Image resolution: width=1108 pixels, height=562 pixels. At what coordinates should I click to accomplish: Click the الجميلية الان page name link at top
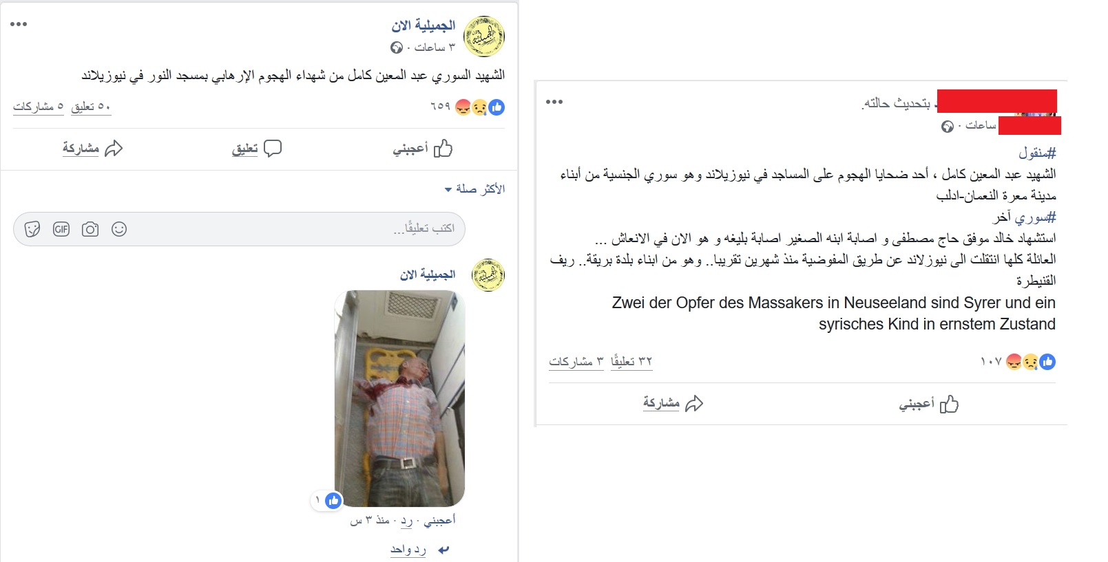424,25
